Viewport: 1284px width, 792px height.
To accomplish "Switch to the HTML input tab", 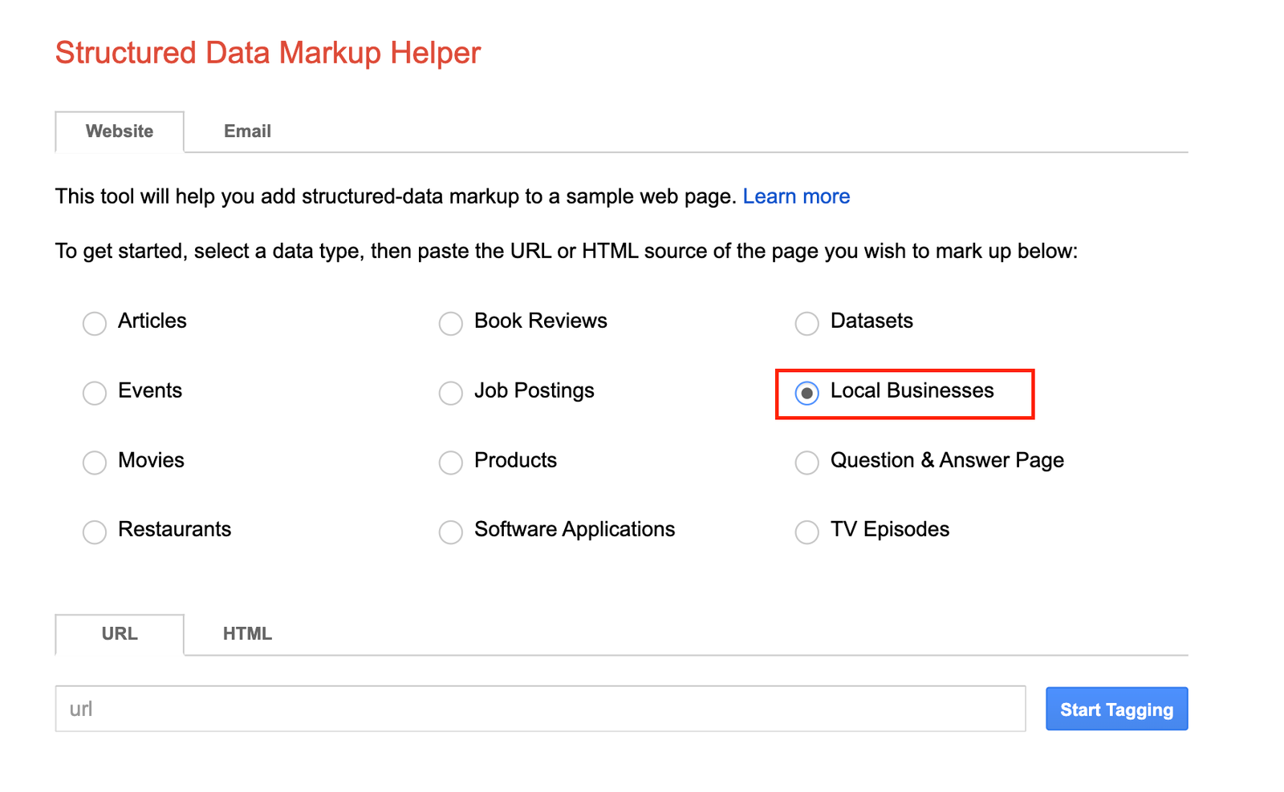I will click(247, 634).
